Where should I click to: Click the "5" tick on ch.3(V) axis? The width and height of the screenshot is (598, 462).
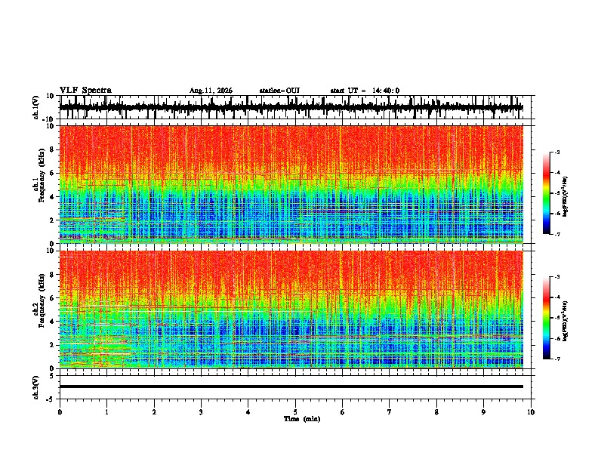point(52,376)
